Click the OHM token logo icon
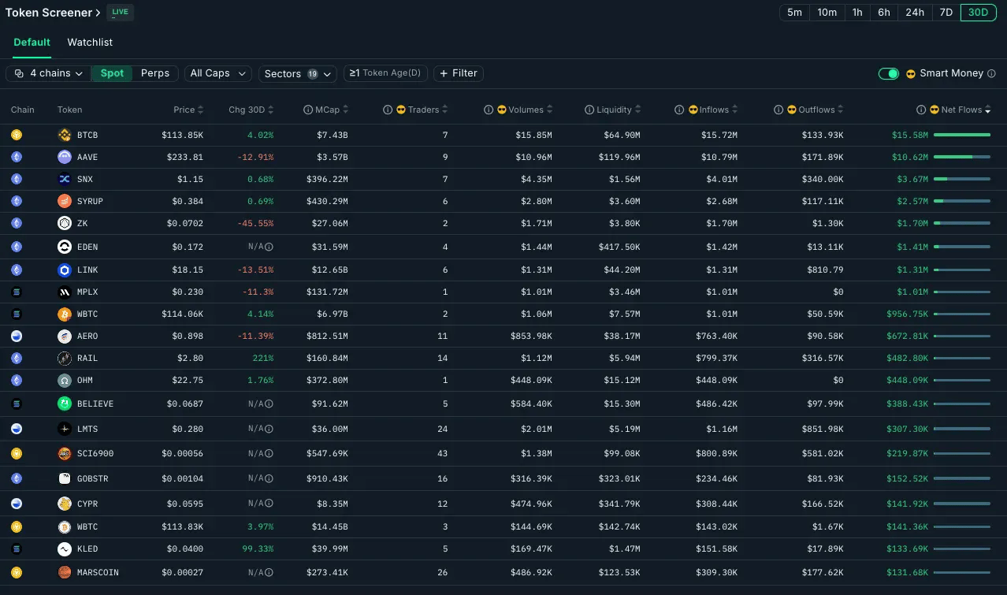This screenshot has width=1007, height=595. (65, 380)
